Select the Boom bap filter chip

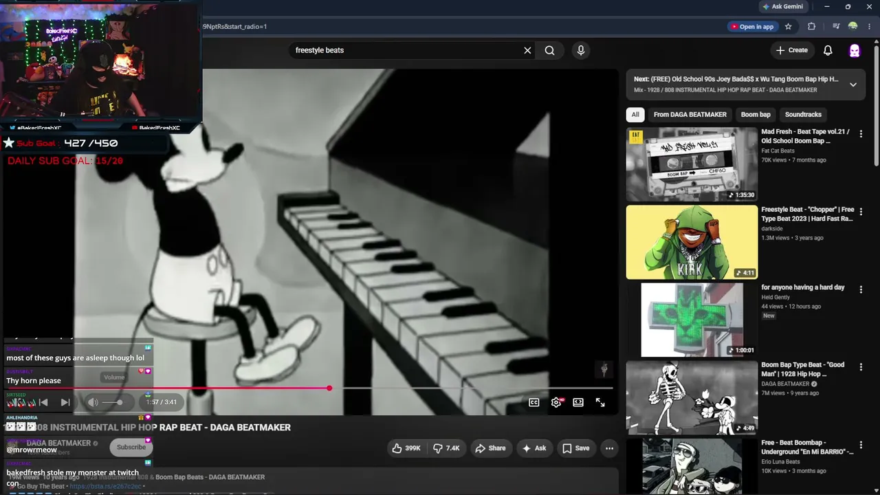756,115
